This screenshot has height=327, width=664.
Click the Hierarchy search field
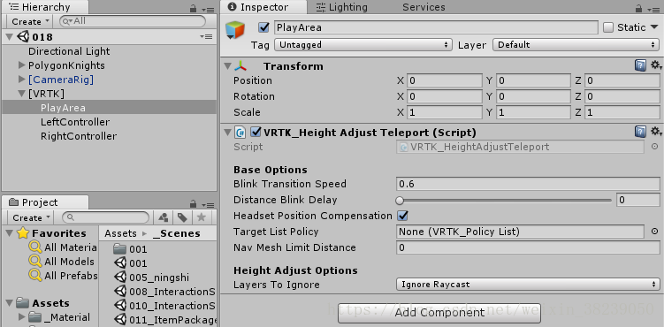click(133, 21)
